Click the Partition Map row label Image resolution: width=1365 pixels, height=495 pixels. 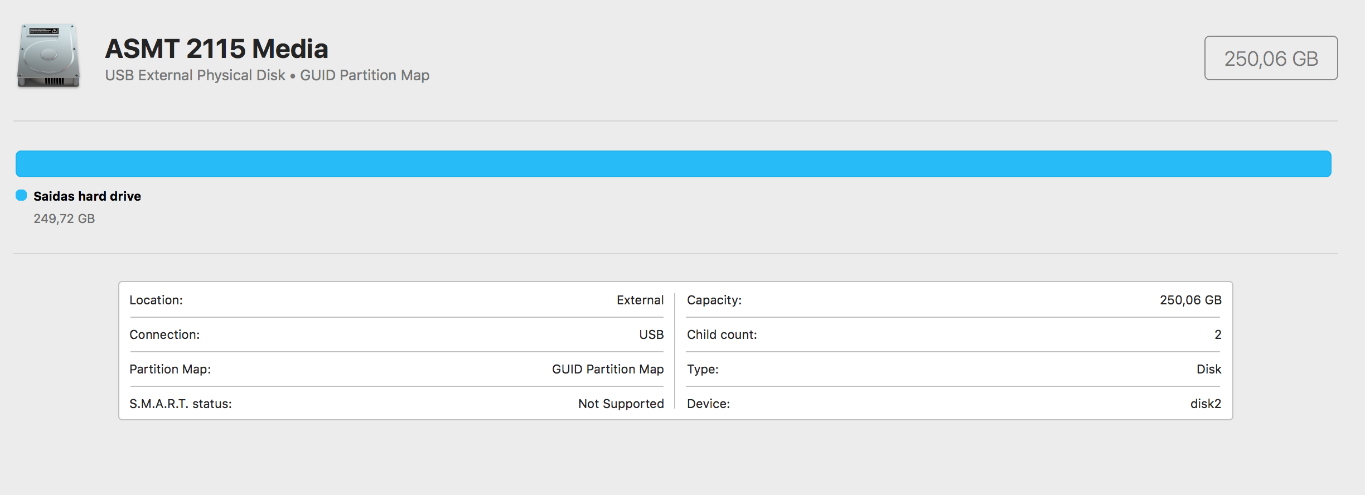(x=170, y=369)
